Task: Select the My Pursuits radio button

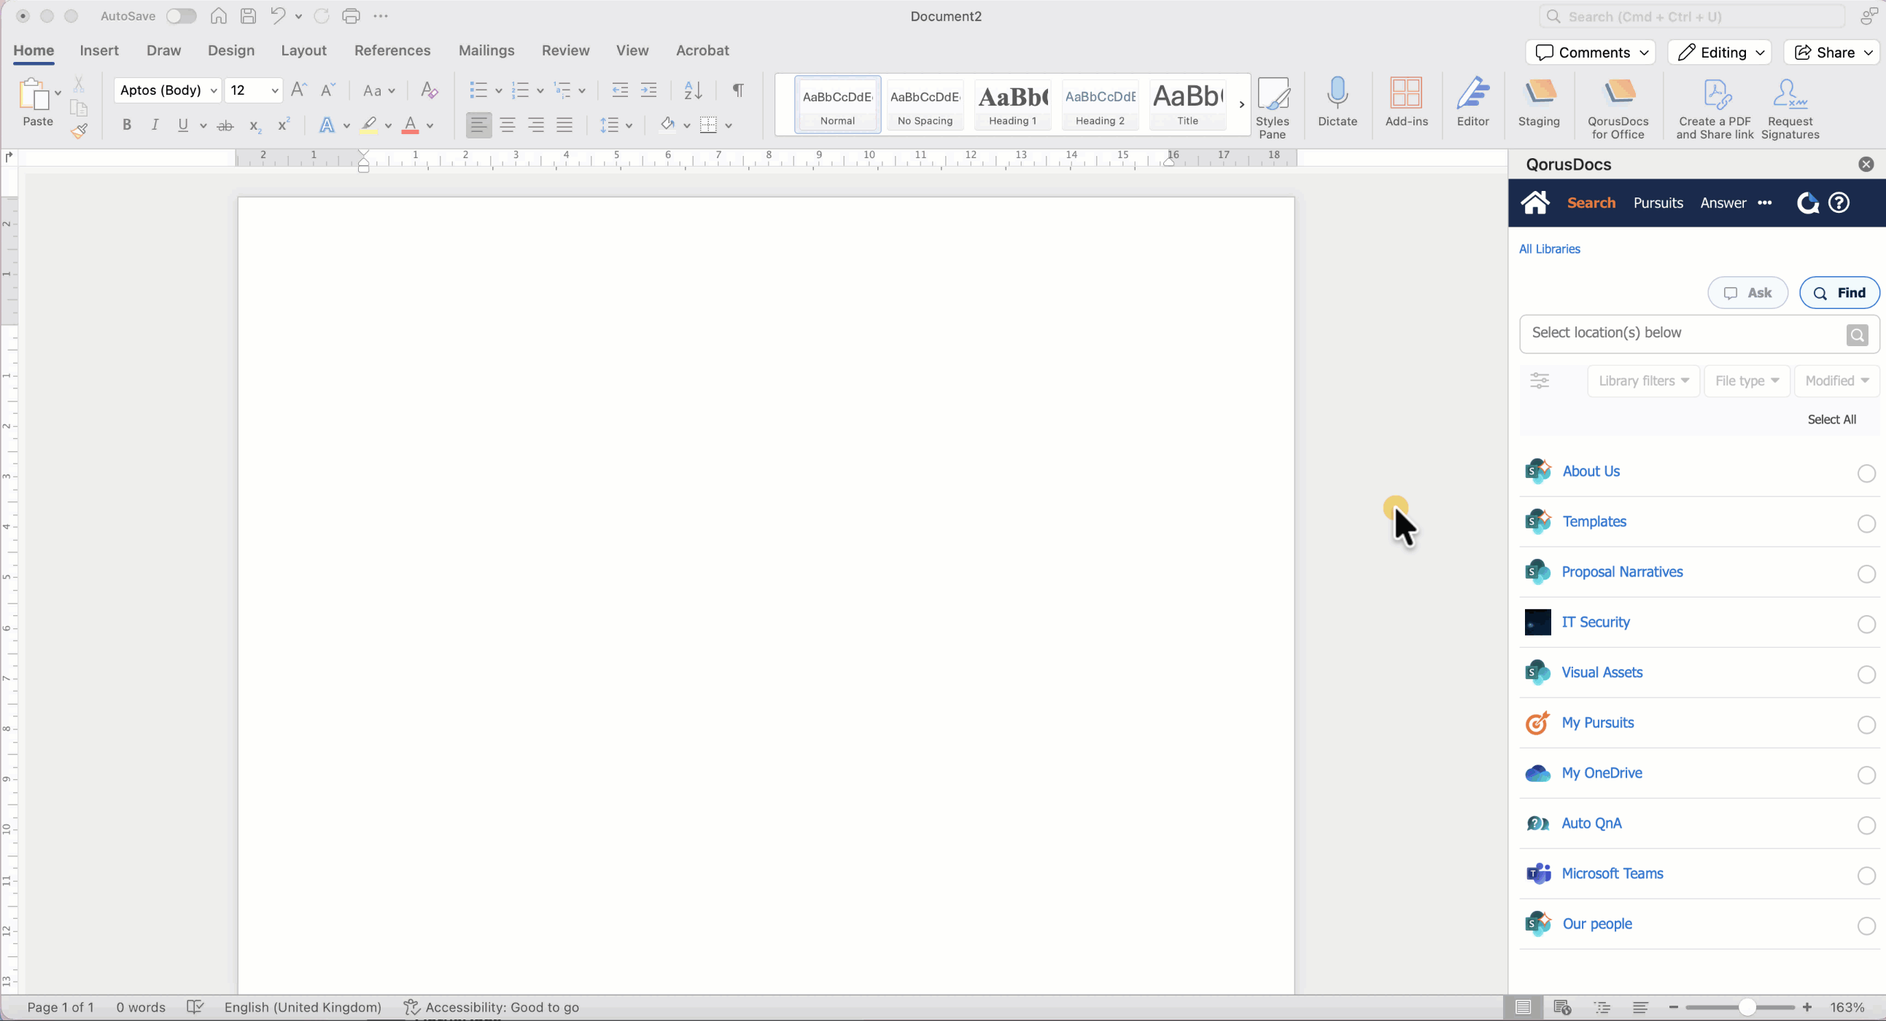Action: click(1866, 725)
